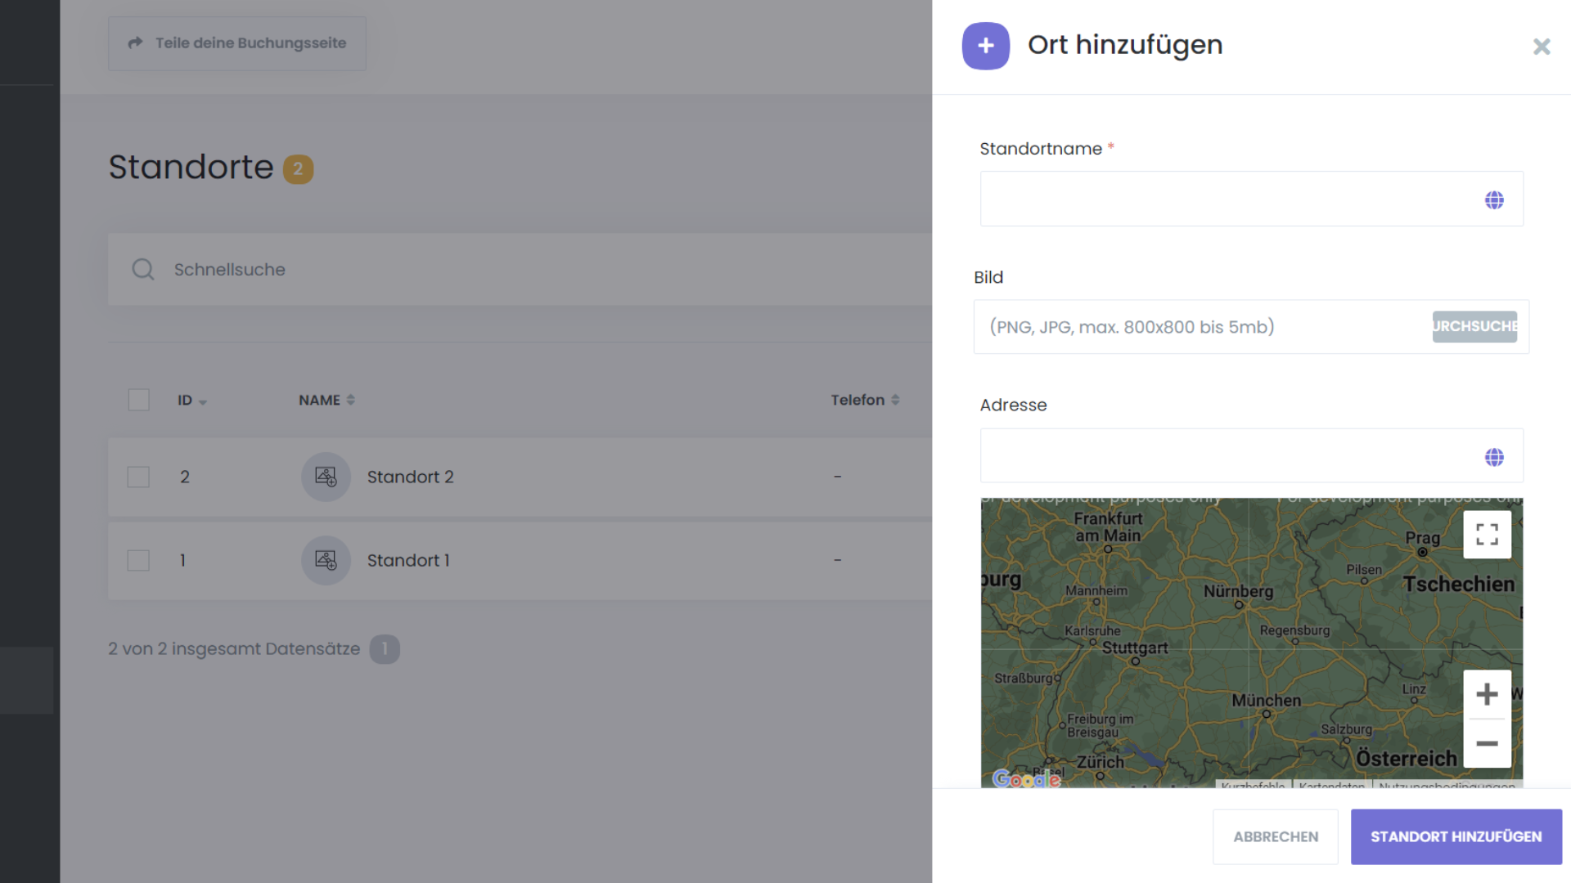
Task: Click the globe translate icon in Standortname field
Action: pos(1494,200)
